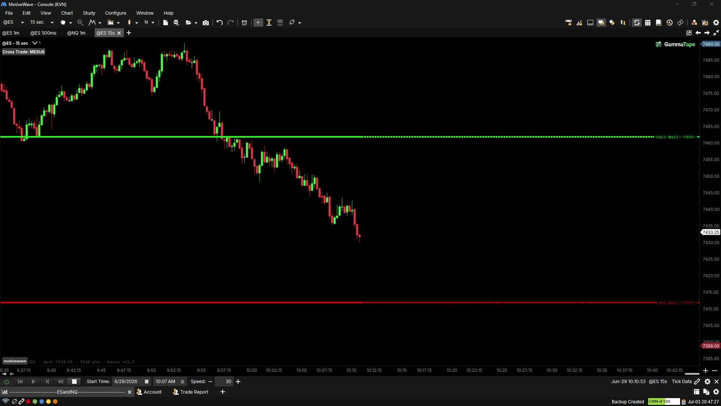Click the GammaTape logo link
This screenshot has height=406, width=721.
675,44
